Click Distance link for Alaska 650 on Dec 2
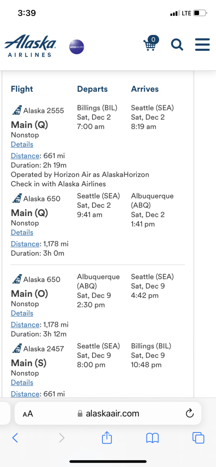216x467 pixels. click(x=25, y=244)
